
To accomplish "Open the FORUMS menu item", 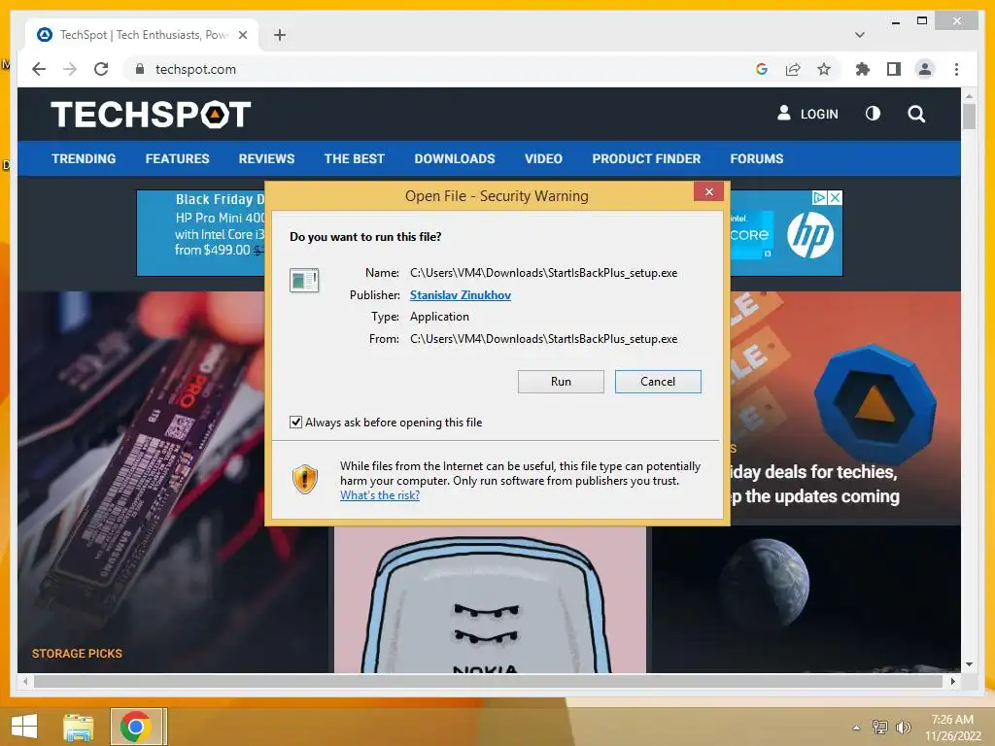I will coord(756,158).
